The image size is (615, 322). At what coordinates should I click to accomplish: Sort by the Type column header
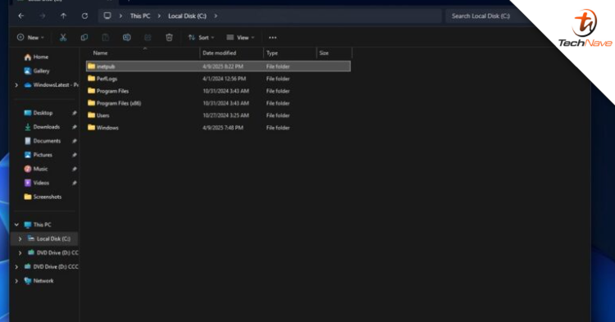coord(271,53)
